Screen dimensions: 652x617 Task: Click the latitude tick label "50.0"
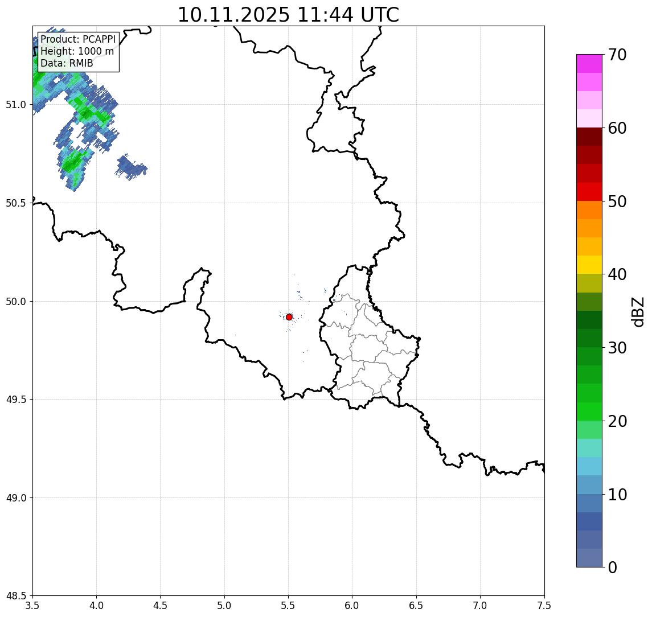tap(16, 302)
